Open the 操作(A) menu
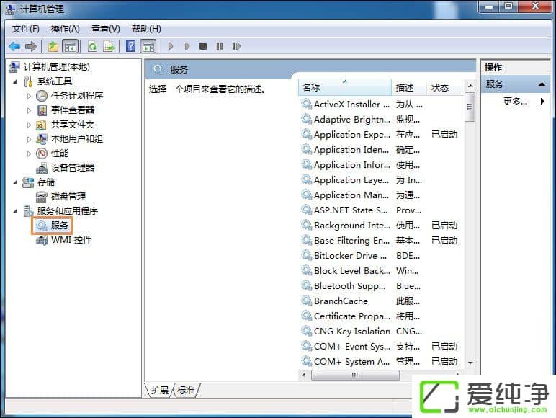556x418 pixels. pyautogui.click(x=65, y=29)
